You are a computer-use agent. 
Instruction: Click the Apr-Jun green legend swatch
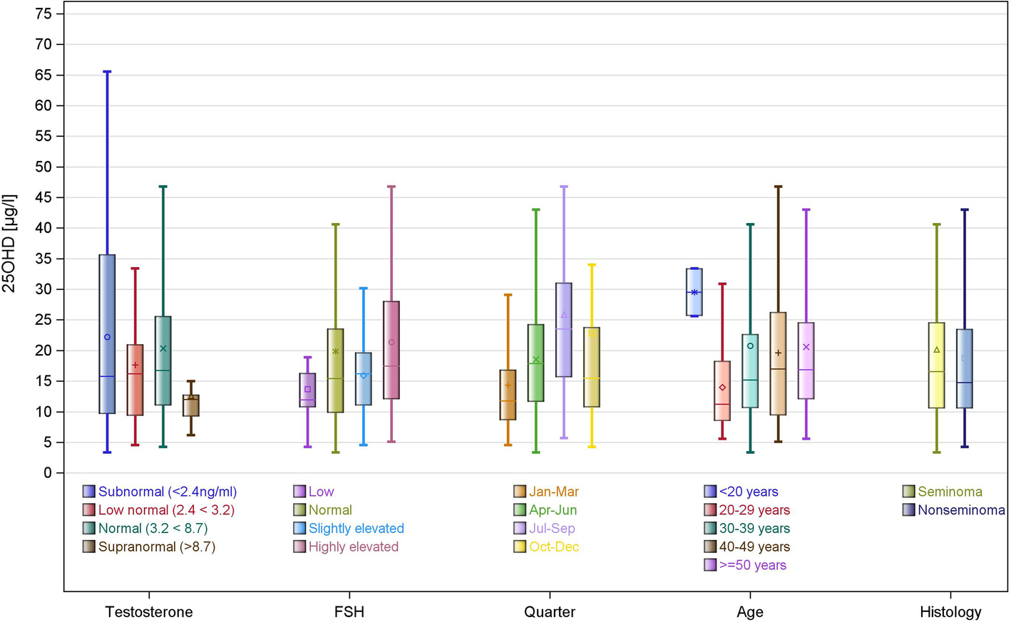[x=520, y=510]
